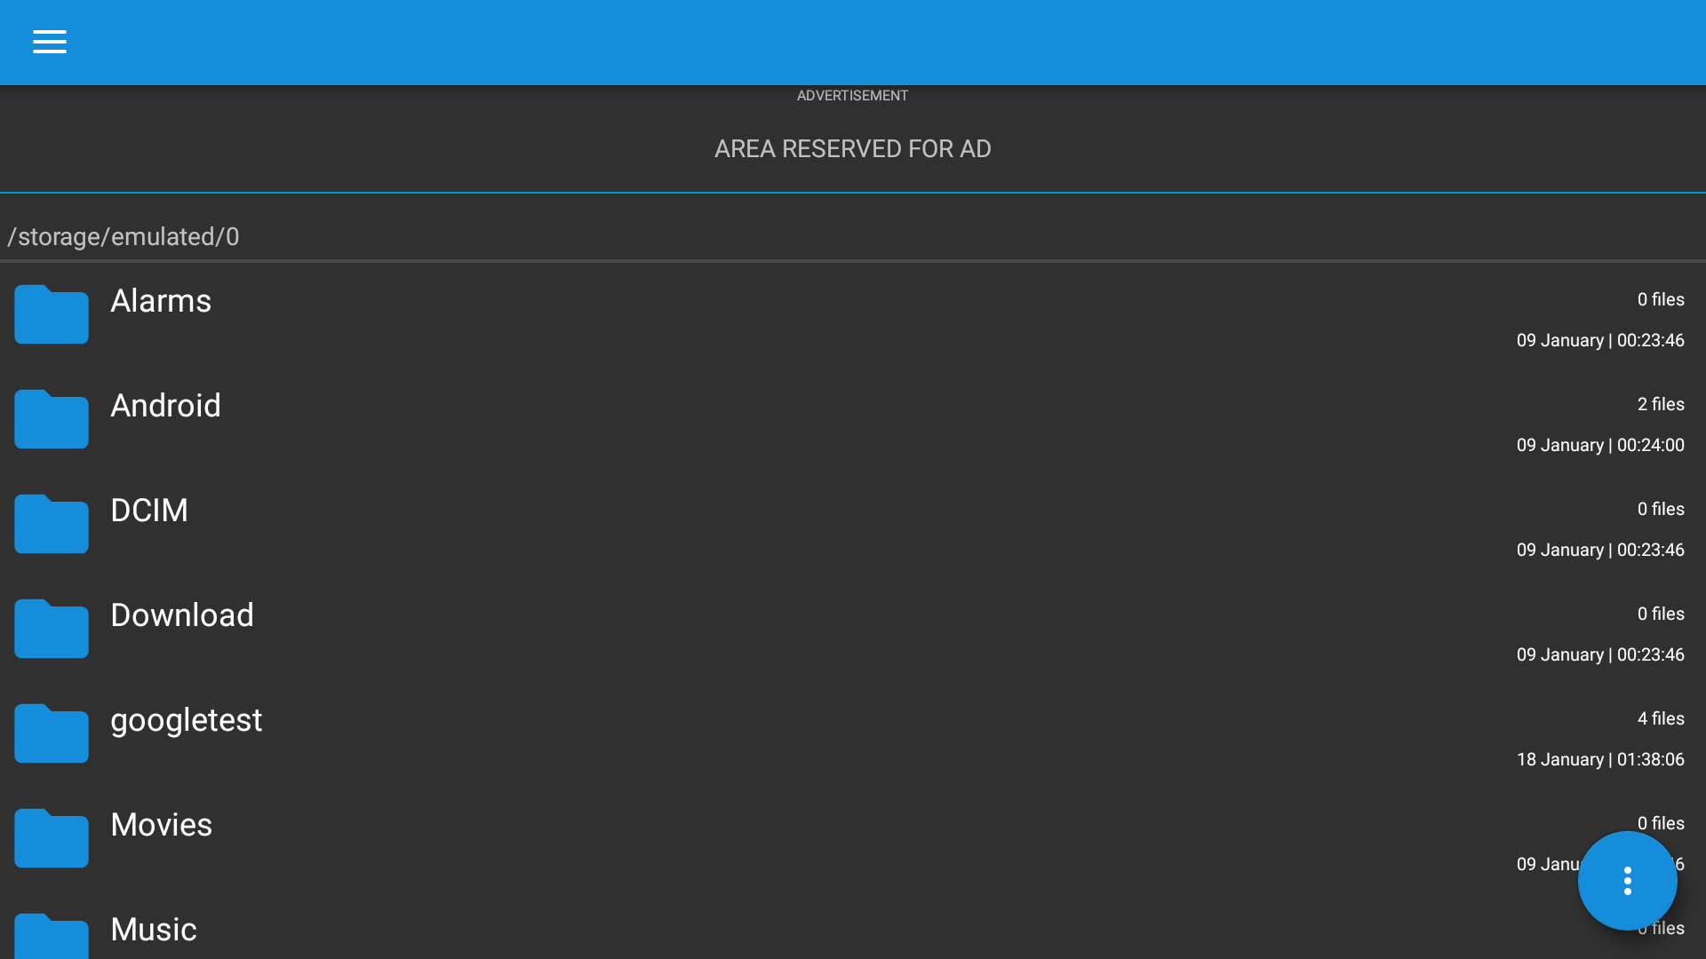Click the DCIM folder icon

[51, 524]
